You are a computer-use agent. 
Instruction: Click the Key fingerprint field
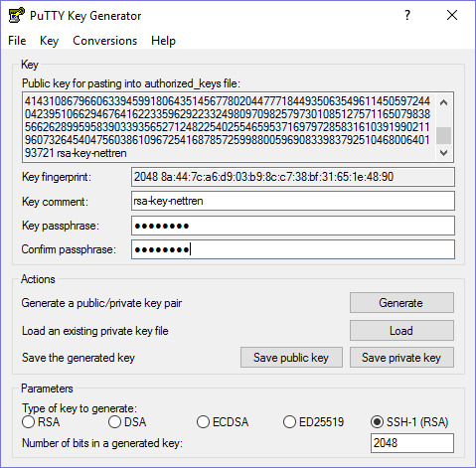(x=293, y=177)
